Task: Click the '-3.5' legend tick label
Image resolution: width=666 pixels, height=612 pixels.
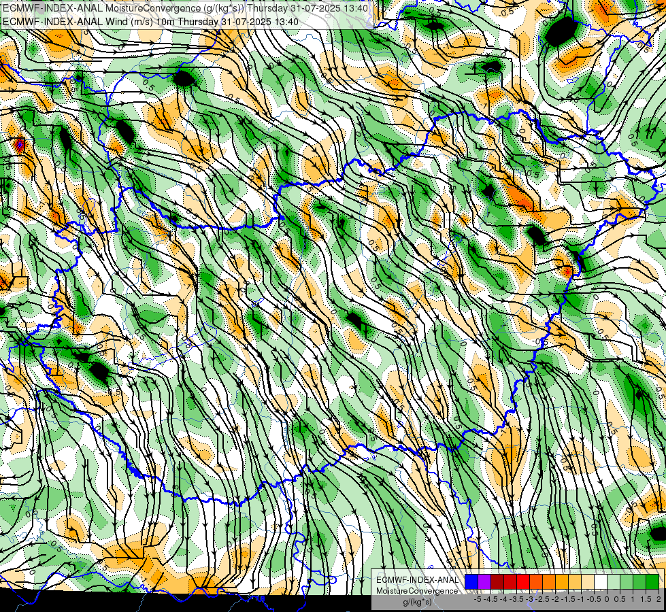Action: pos(517,599)
